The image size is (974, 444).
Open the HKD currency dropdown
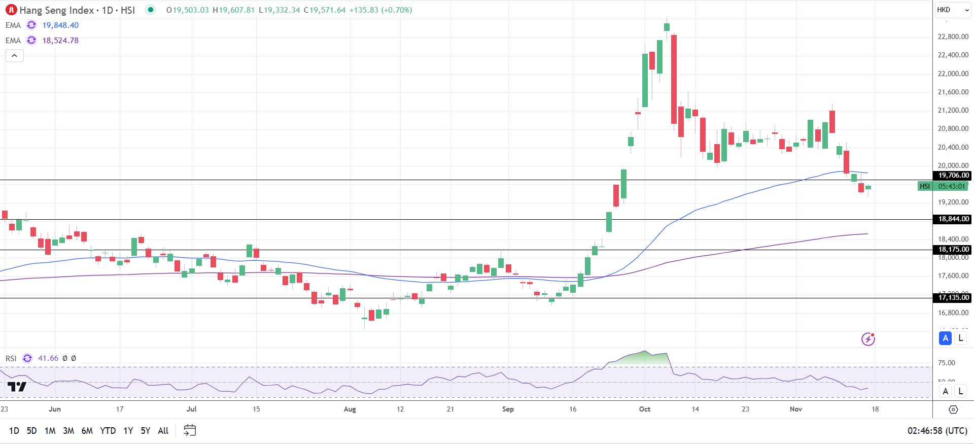click(x=953, y=10)
